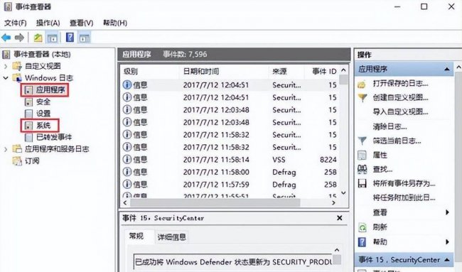Click the 事件查看器 (本地) root node icon
The width and height of the screenshot is (462, 272).
point(6,55)
